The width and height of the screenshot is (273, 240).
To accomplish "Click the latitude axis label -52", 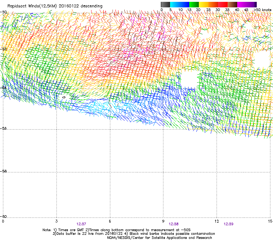I will (3, 49).
